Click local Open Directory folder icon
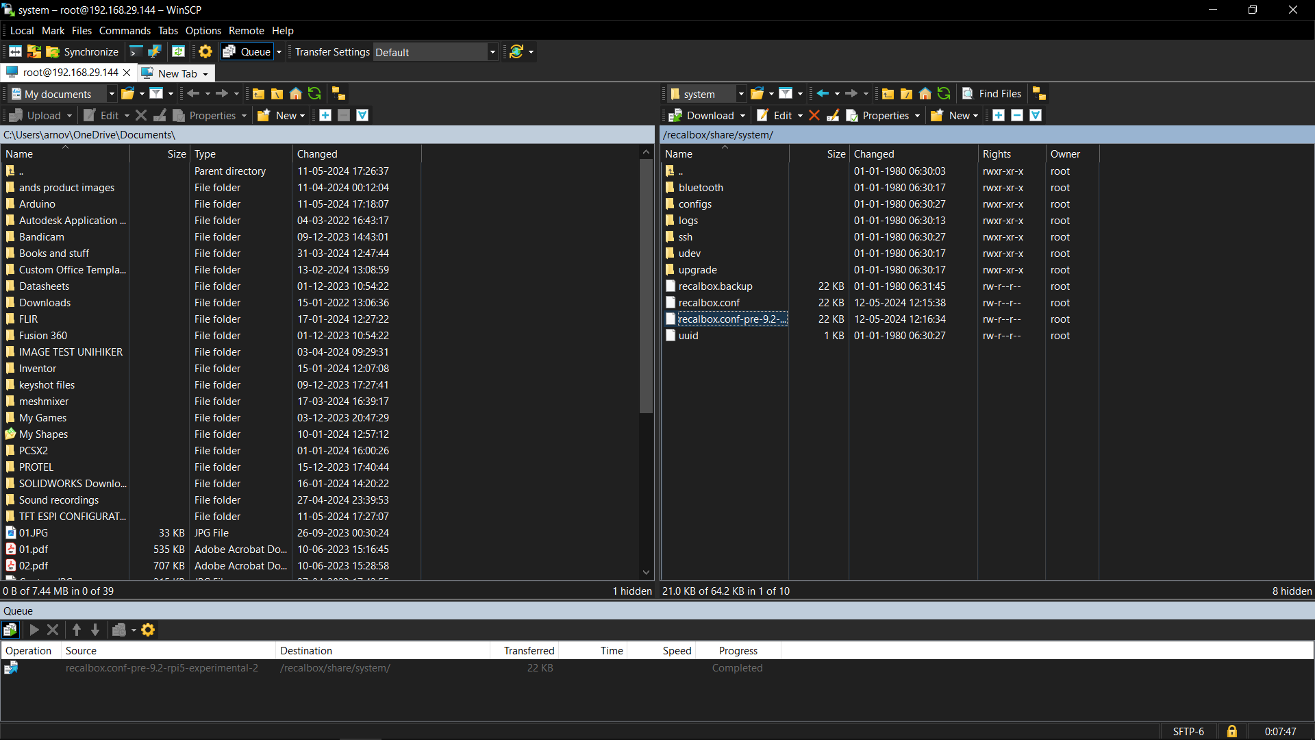 (x=128, y=94)
